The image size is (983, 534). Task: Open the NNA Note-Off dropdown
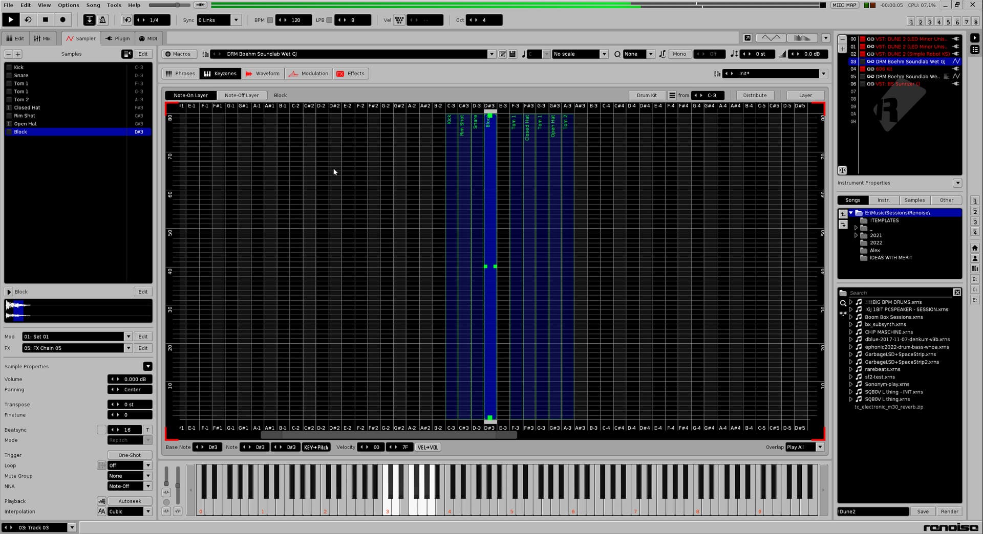[x=148, y=486]
